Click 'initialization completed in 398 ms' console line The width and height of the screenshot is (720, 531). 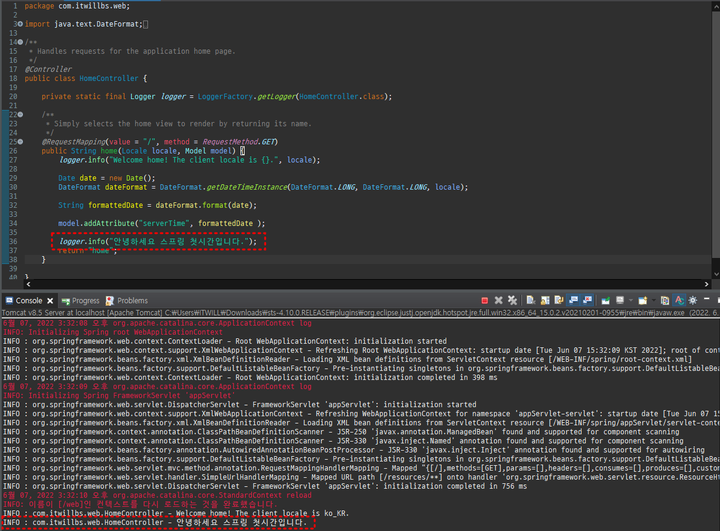coord(250,378)
